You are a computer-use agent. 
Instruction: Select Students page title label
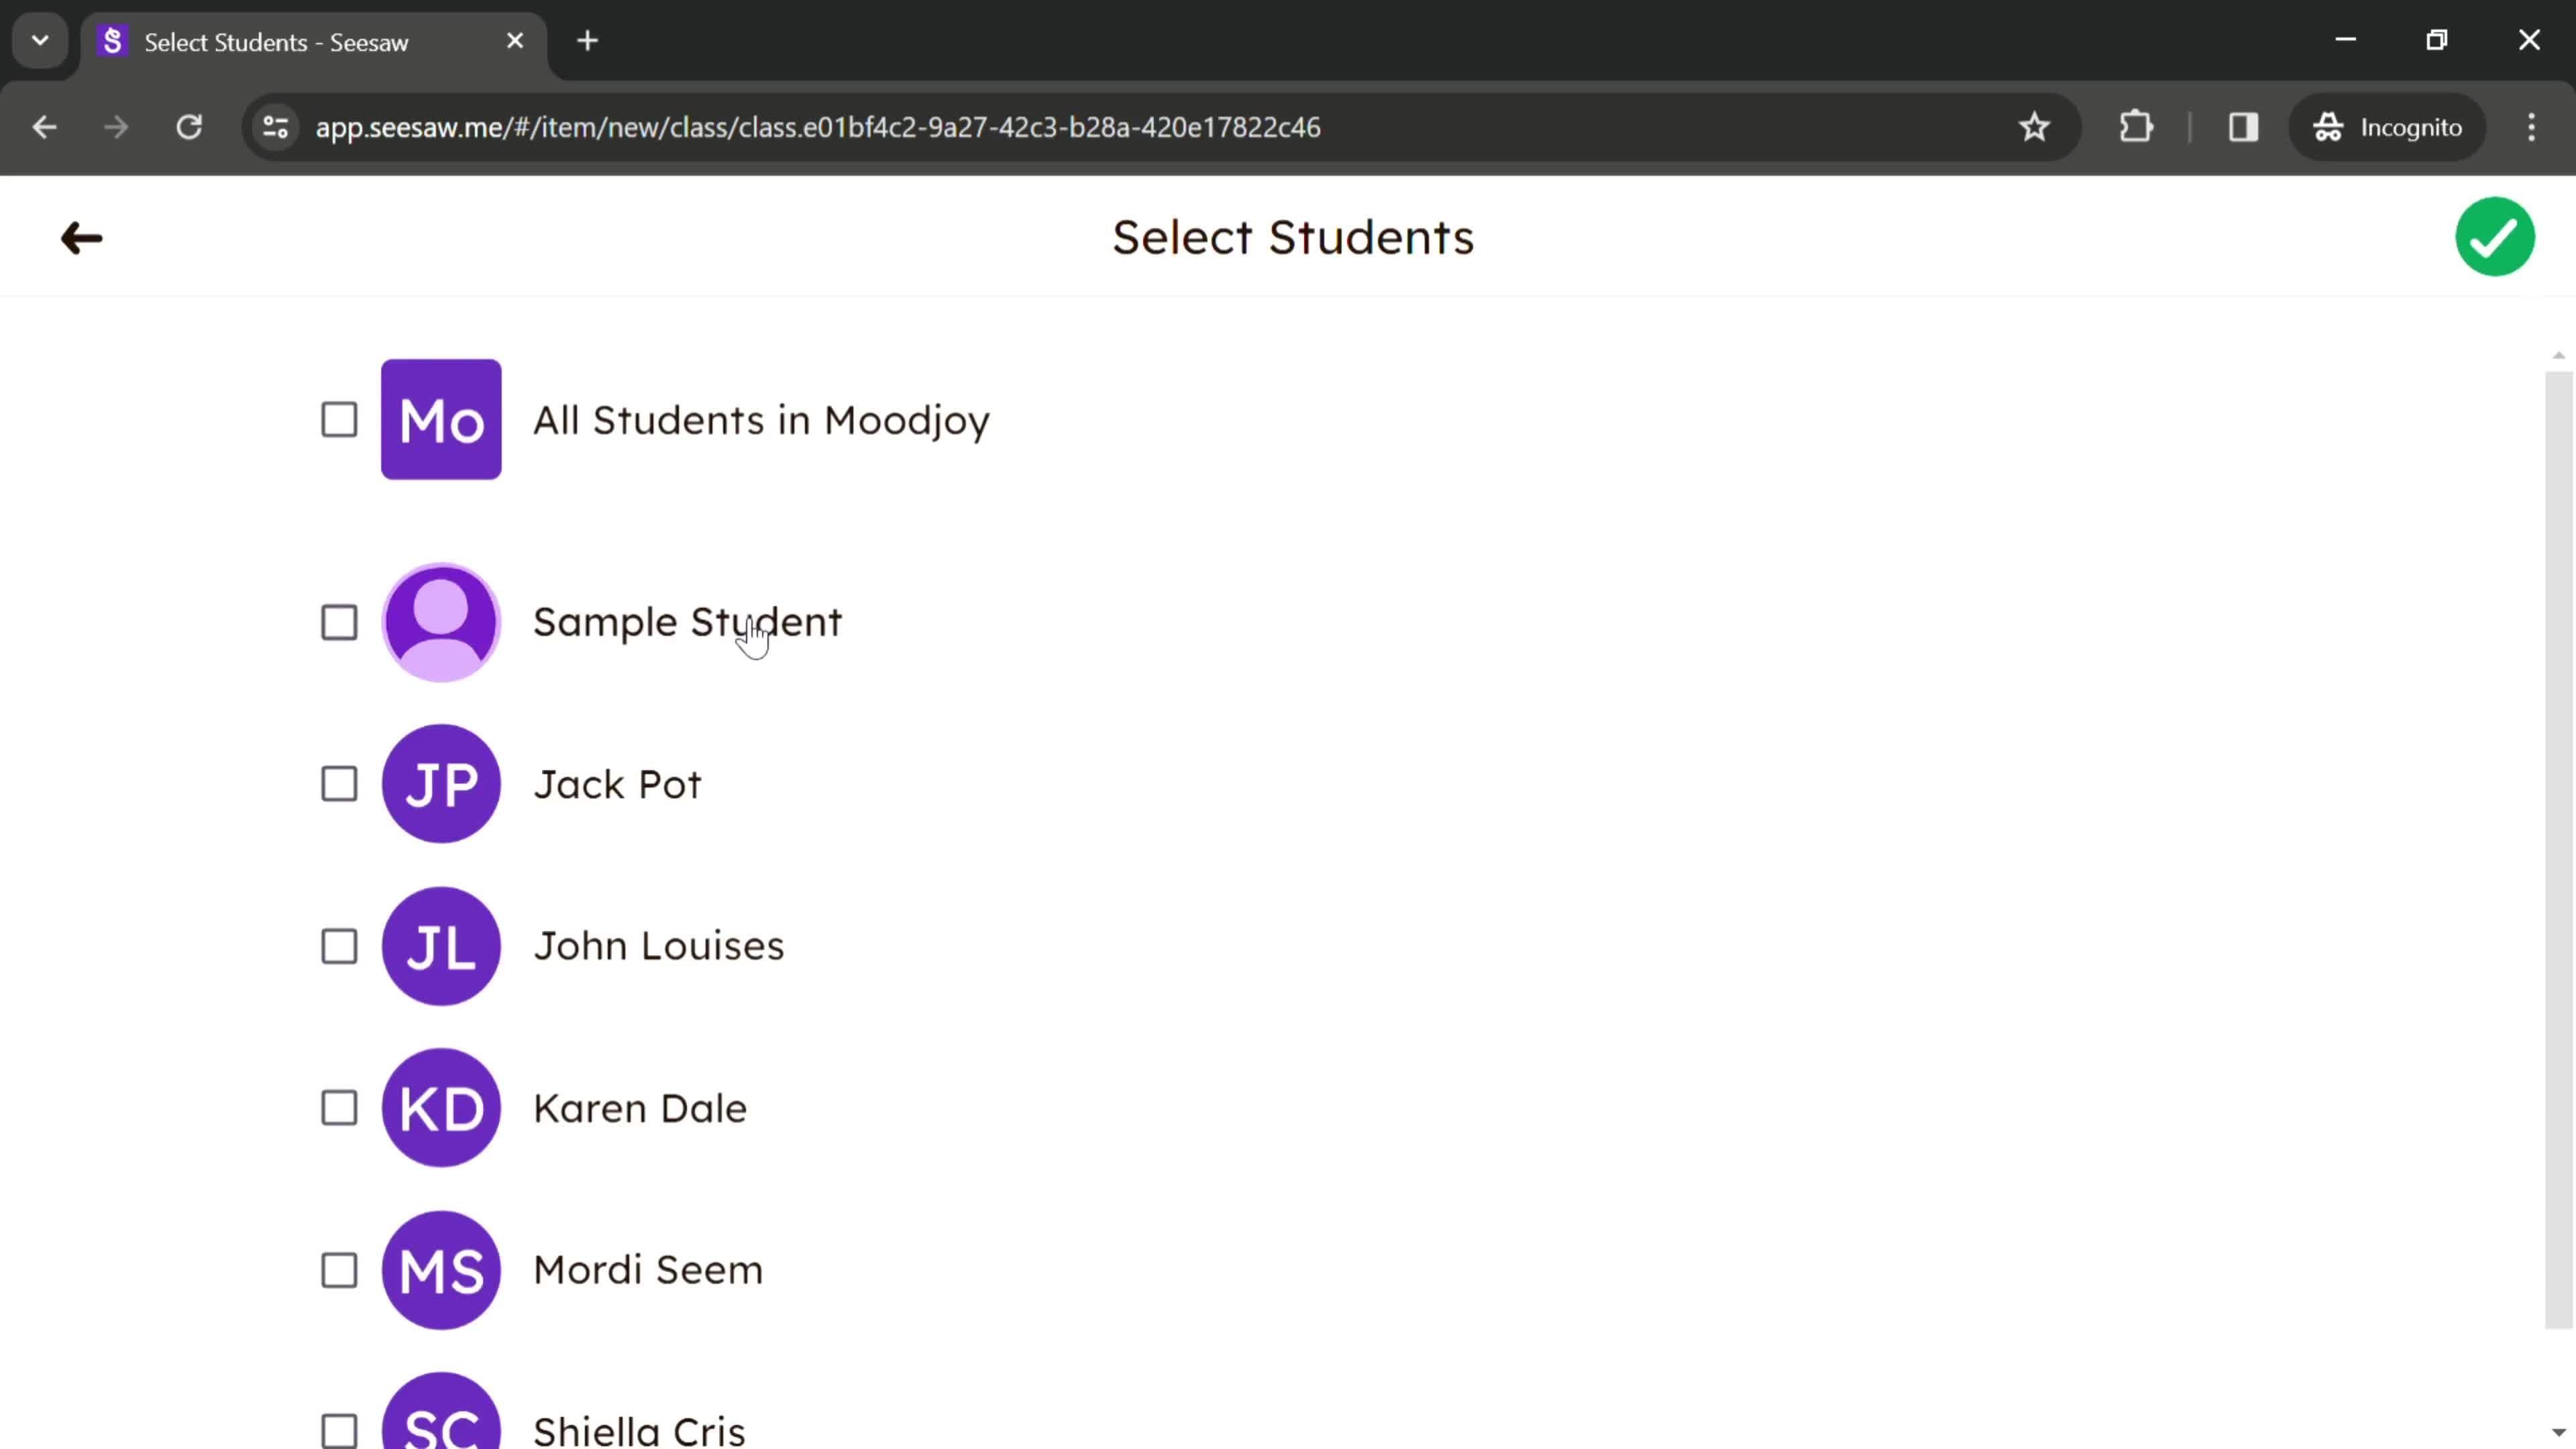coord(1291,235)
